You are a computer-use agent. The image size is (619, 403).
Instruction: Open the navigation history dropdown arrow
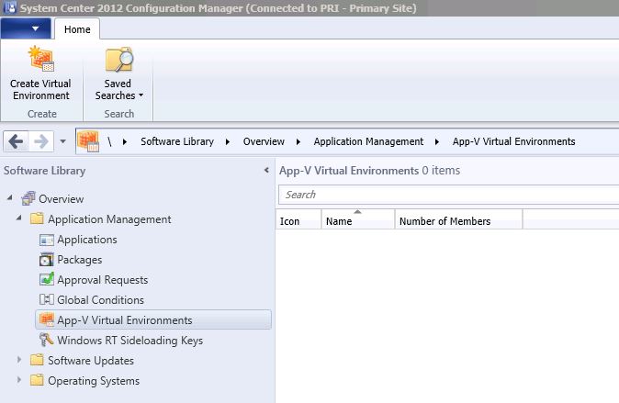click(62, 141)
